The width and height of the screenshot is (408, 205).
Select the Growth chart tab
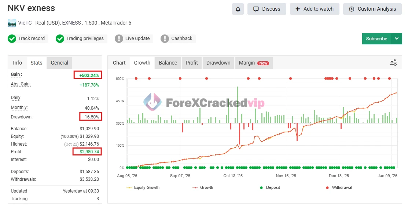142,63
